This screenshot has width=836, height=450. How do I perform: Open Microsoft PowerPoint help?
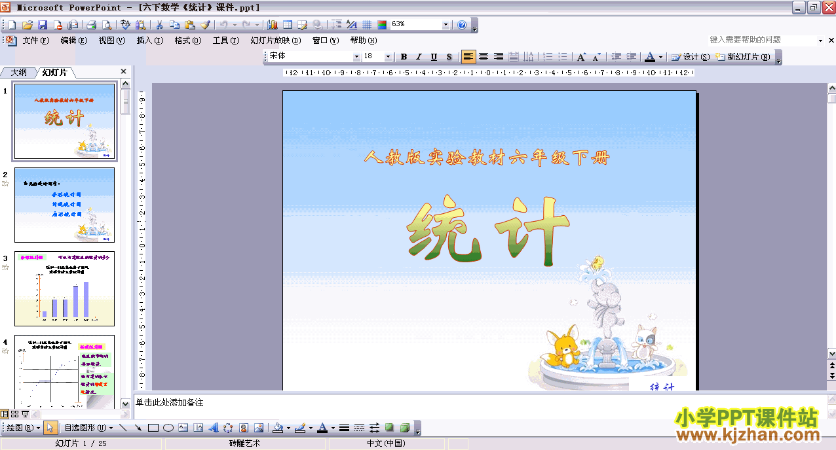(x=462, y=25)
